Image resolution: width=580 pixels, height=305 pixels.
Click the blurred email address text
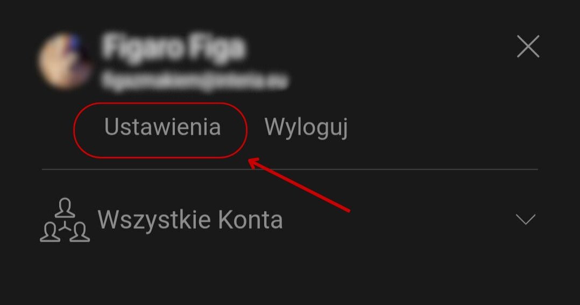[x=195, y=81]
